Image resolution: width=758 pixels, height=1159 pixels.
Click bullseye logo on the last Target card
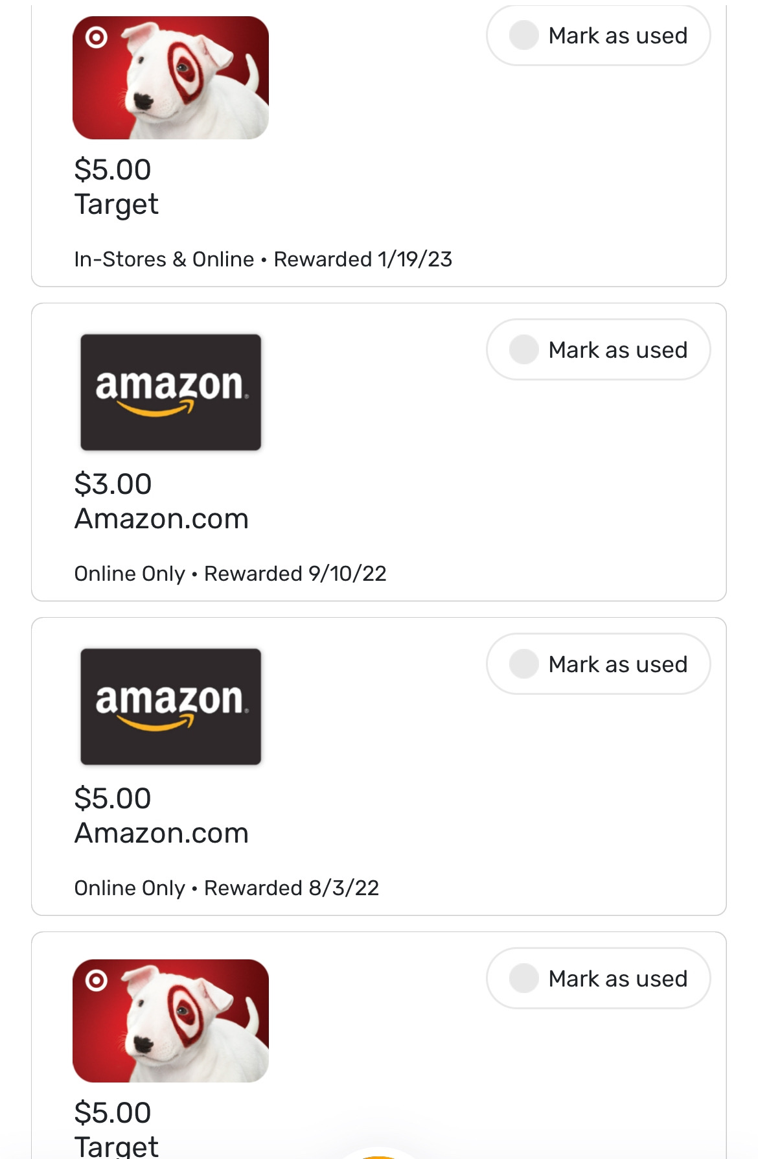[97, 980]
